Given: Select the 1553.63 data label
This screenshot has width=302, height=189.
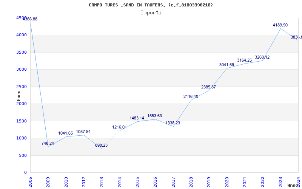Looking at the screenshot, I should (155, 116).
